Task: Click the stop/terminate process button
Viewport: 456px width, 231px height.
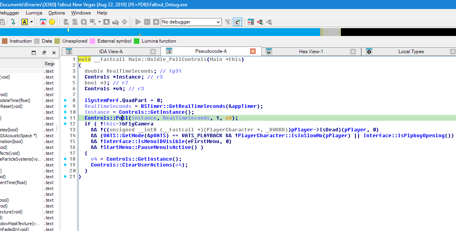Action: click(156, 22)
